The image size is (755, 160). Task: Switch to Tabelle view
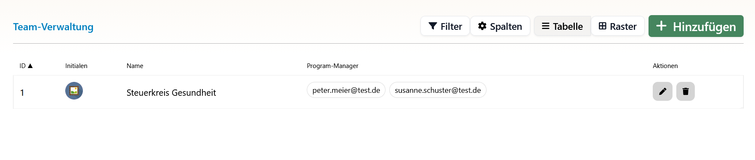[562, 26]
